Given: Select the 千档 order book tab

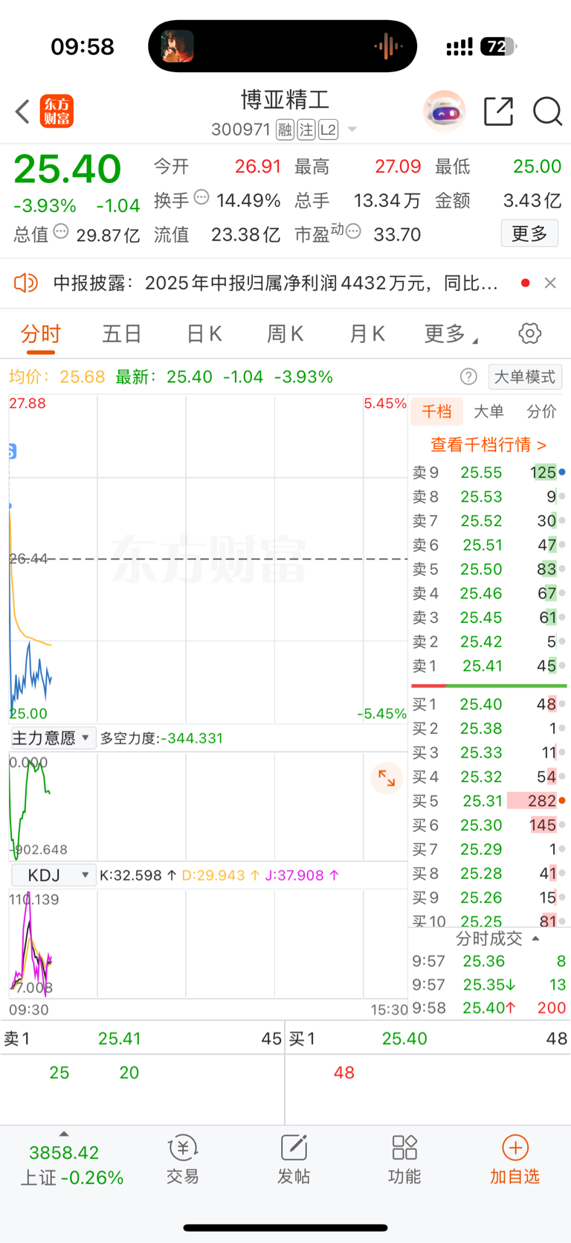Looking at the screenshot, I should 436,412.
